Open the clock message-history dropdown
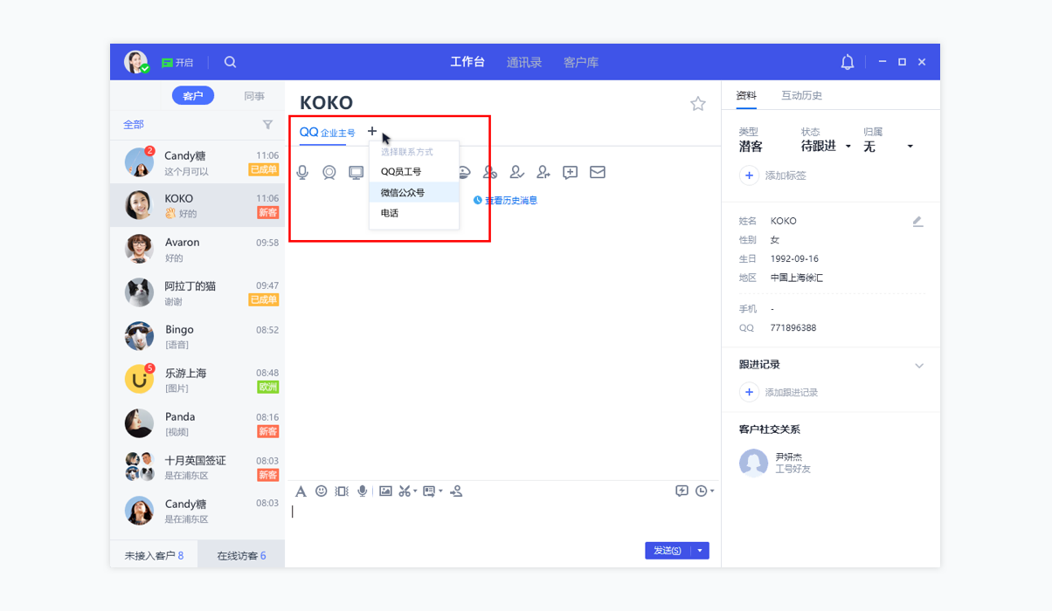 [x=704, y=491]
